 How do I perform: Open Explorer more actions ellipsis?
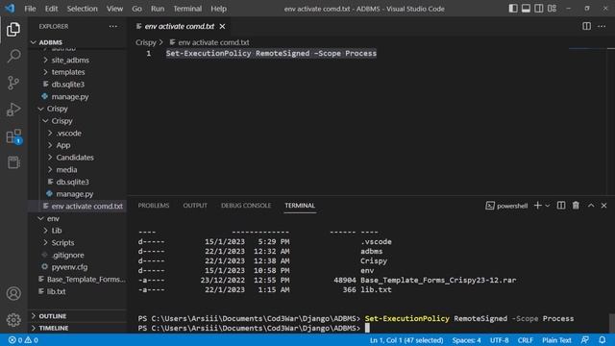[113, 26]
